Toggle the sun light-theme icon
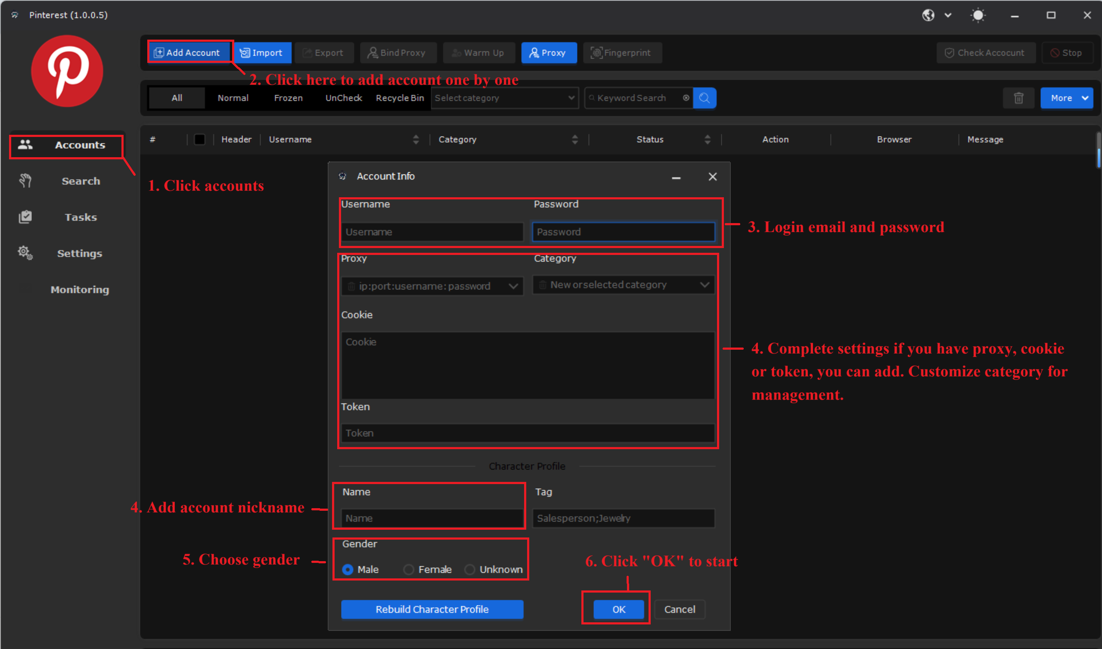The width and height of the screenshot is (1102, 649). click(x=978, y=16)
